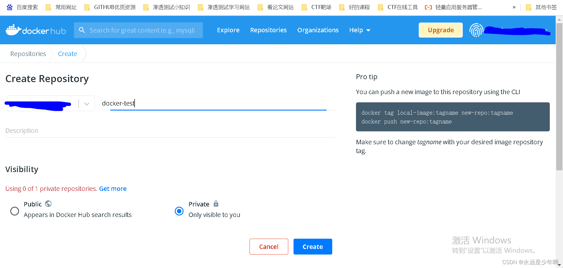Click the Pro tip heading

tap(367, 77)
